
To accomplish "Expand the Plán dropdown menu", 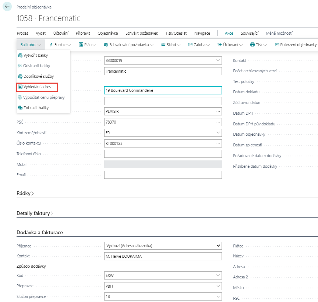I will point(87,45).
